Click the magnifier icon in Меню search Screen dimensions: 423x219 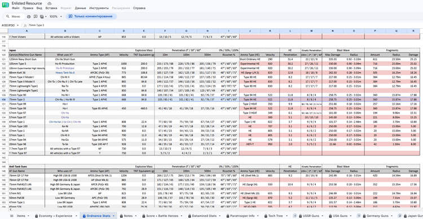(x=8, y=16)
